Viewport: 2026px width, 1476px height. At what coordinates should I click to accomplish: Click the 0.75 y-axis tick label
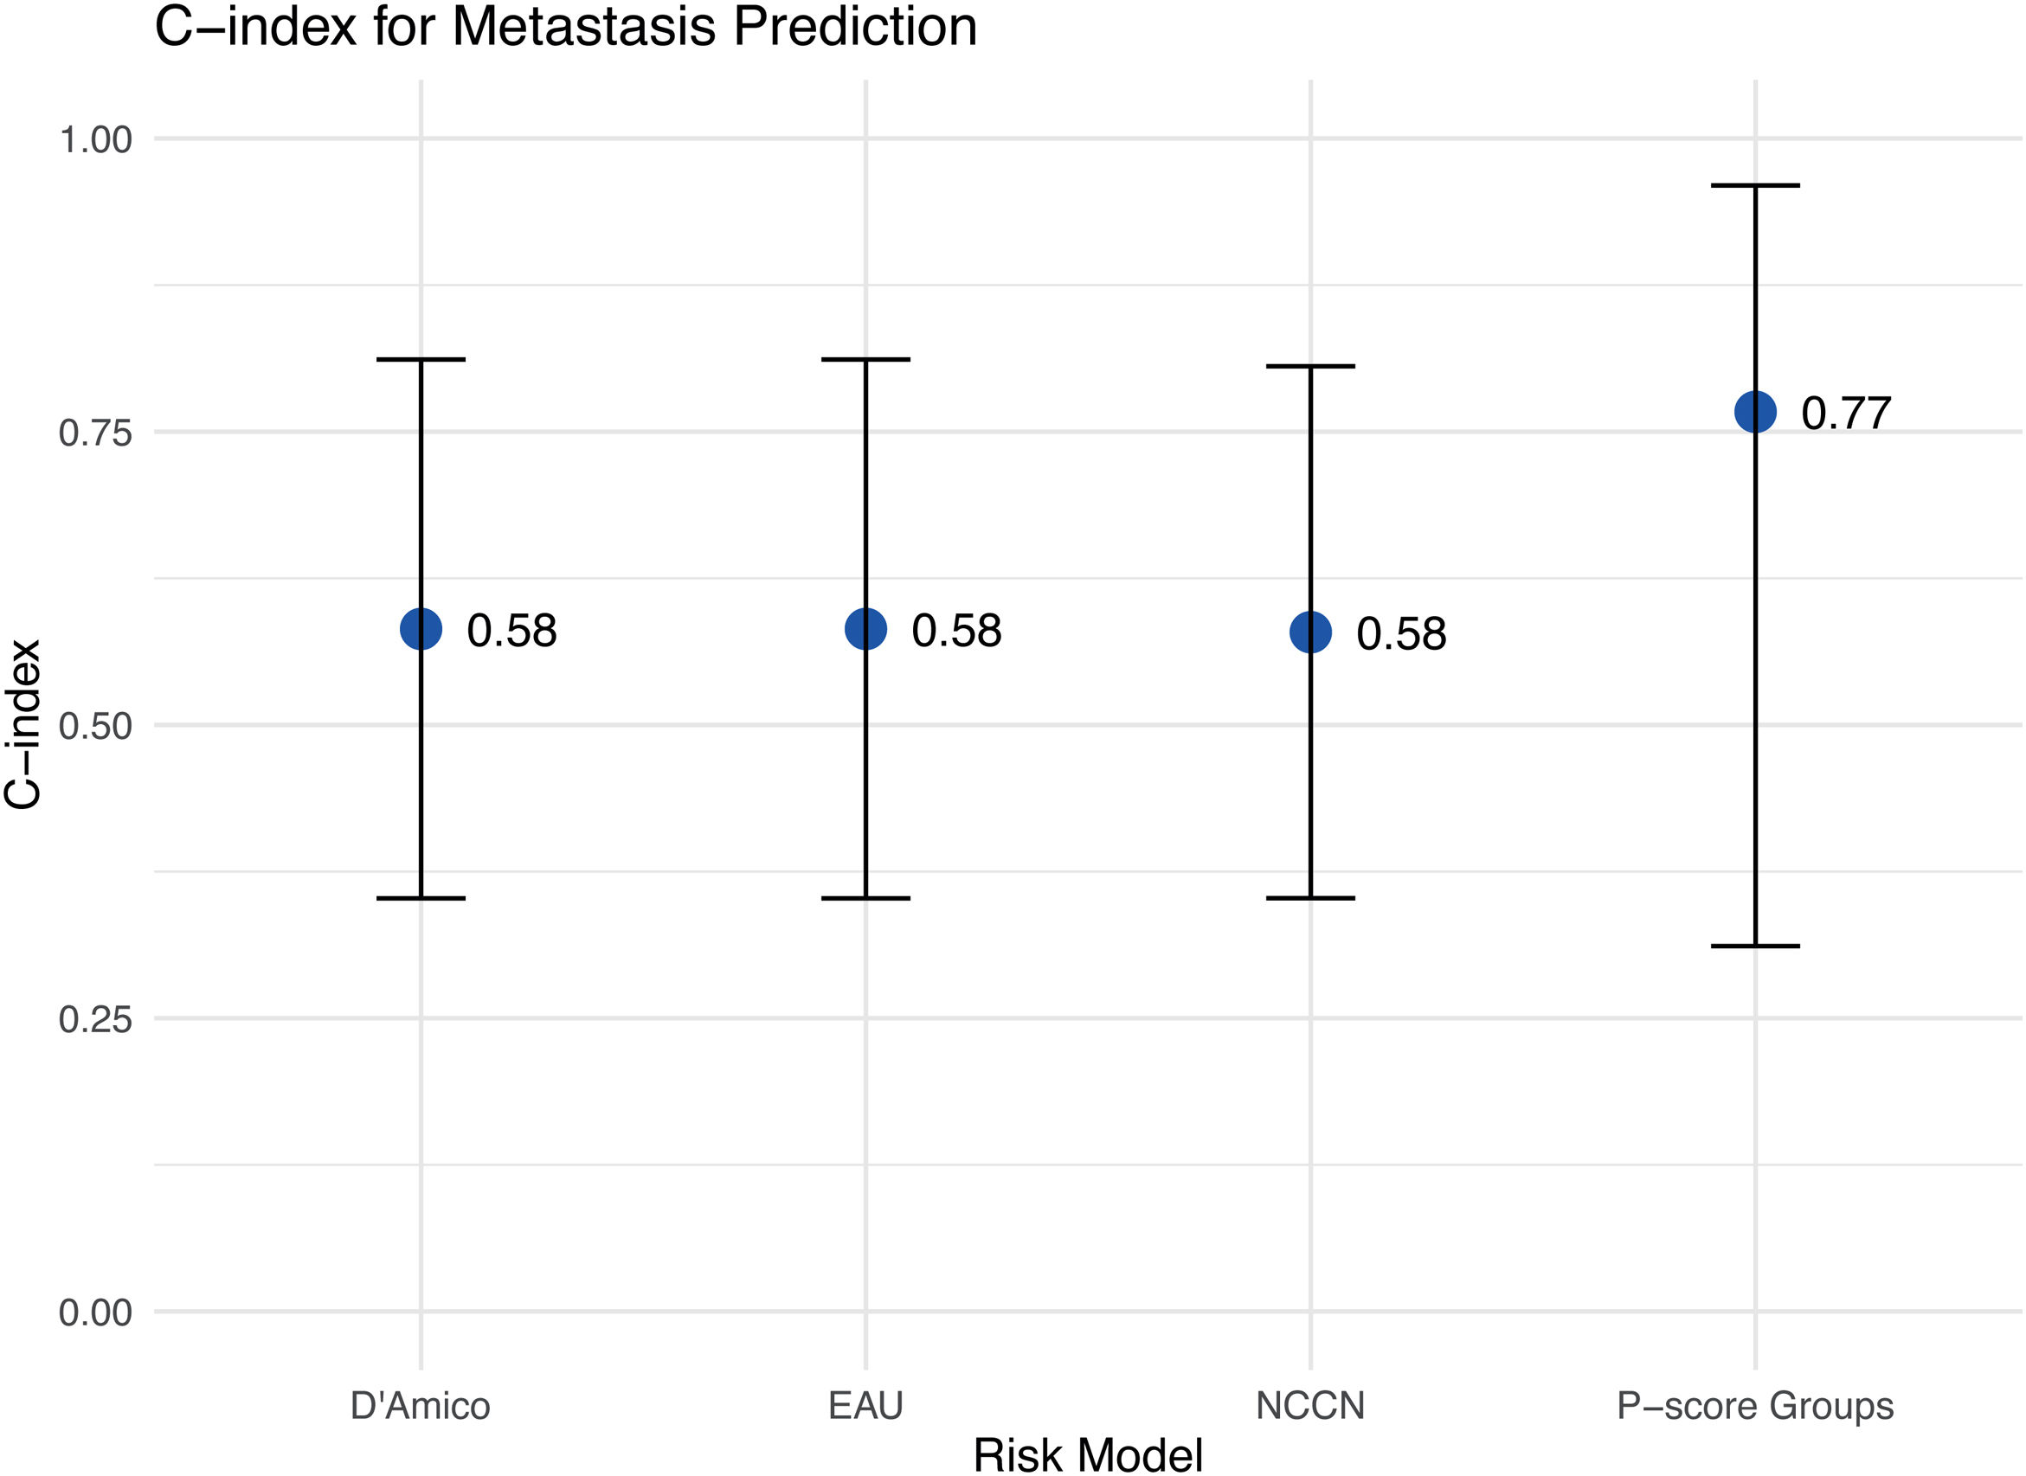[x=94, y=433]
